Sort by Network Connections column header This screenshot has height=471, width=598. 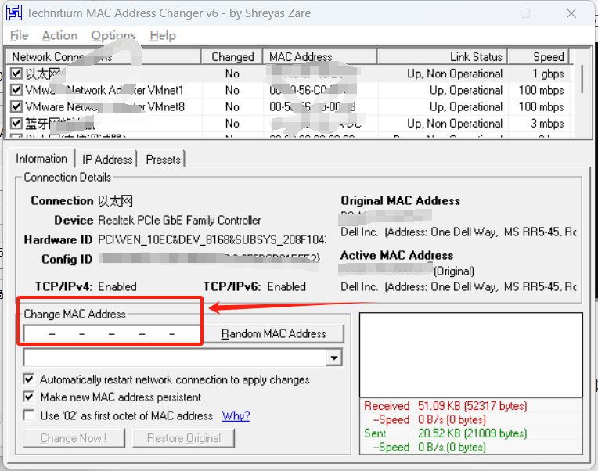[103, 57]
